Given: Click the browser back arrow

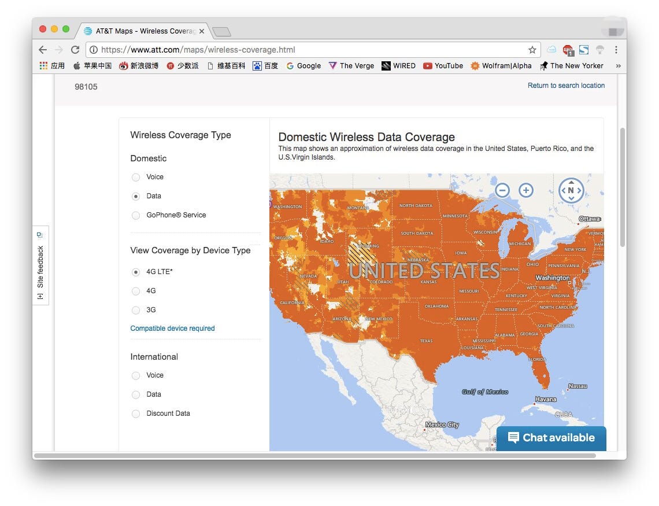Looking at the screenshot, I should pos(42,50).
